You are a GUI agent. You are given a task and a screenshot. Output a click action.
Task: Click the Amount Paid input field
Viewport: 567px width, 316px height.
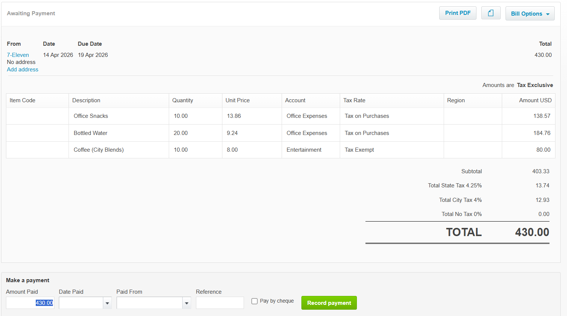tap(30, 303)
